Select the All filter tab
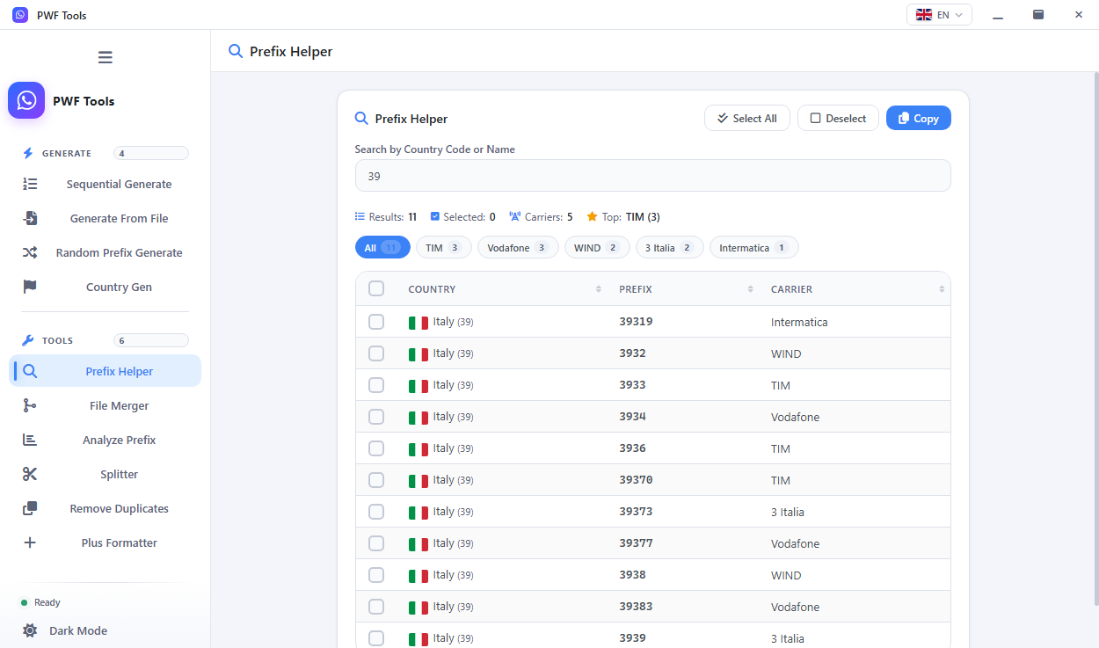The height and width of the screenshot is (648, 1099). 382,248
